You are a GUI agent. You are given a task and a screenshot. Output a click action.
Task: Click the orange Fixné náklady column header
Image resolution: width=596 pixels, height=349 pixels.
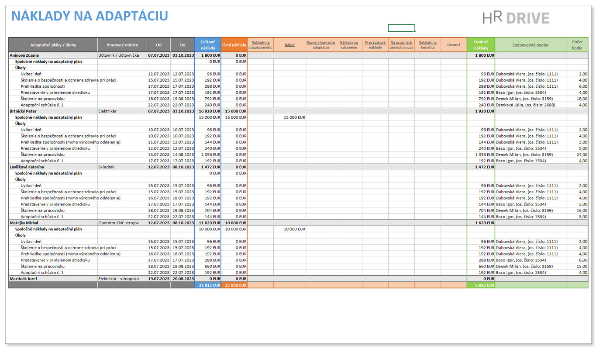pos(234,44)
